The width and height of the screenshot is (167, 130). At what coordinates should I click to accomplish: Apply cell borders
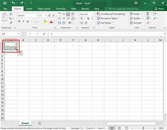(x=36, y=21)
